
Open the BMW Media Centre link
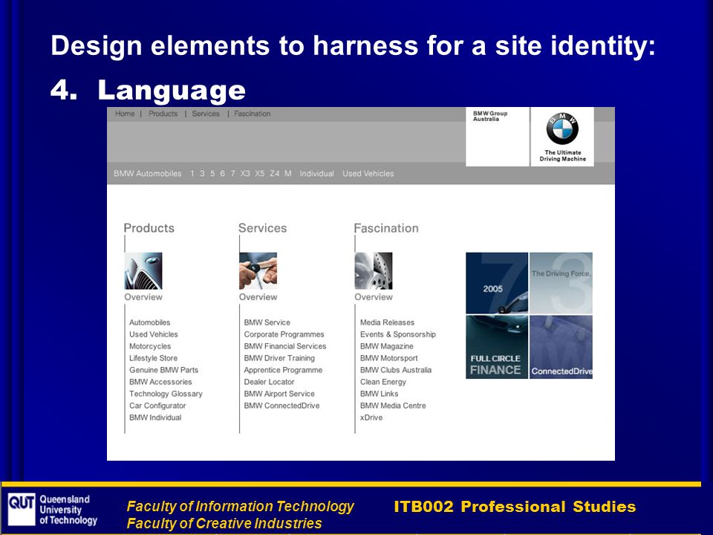click(394, 406)
